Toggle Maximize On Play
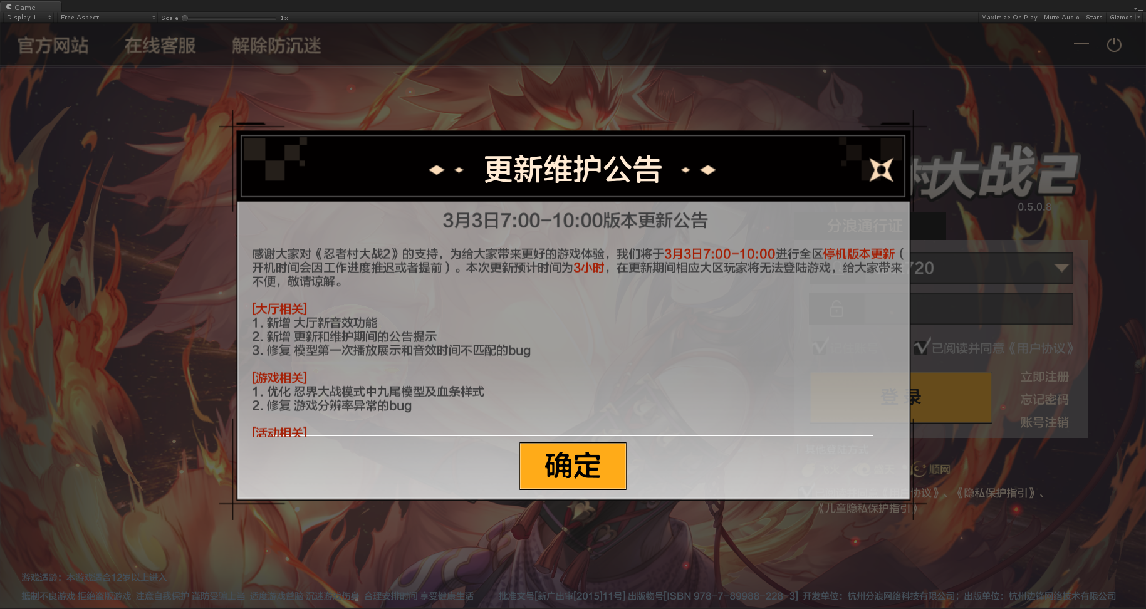The width and height of the screenshot is (1146, 609). click(1009, 18)
